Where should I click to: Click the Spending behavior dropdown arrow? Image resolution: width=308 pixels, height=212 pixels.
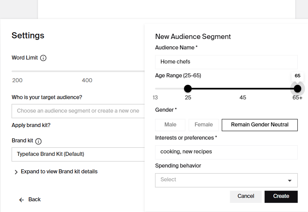(289, 180)
